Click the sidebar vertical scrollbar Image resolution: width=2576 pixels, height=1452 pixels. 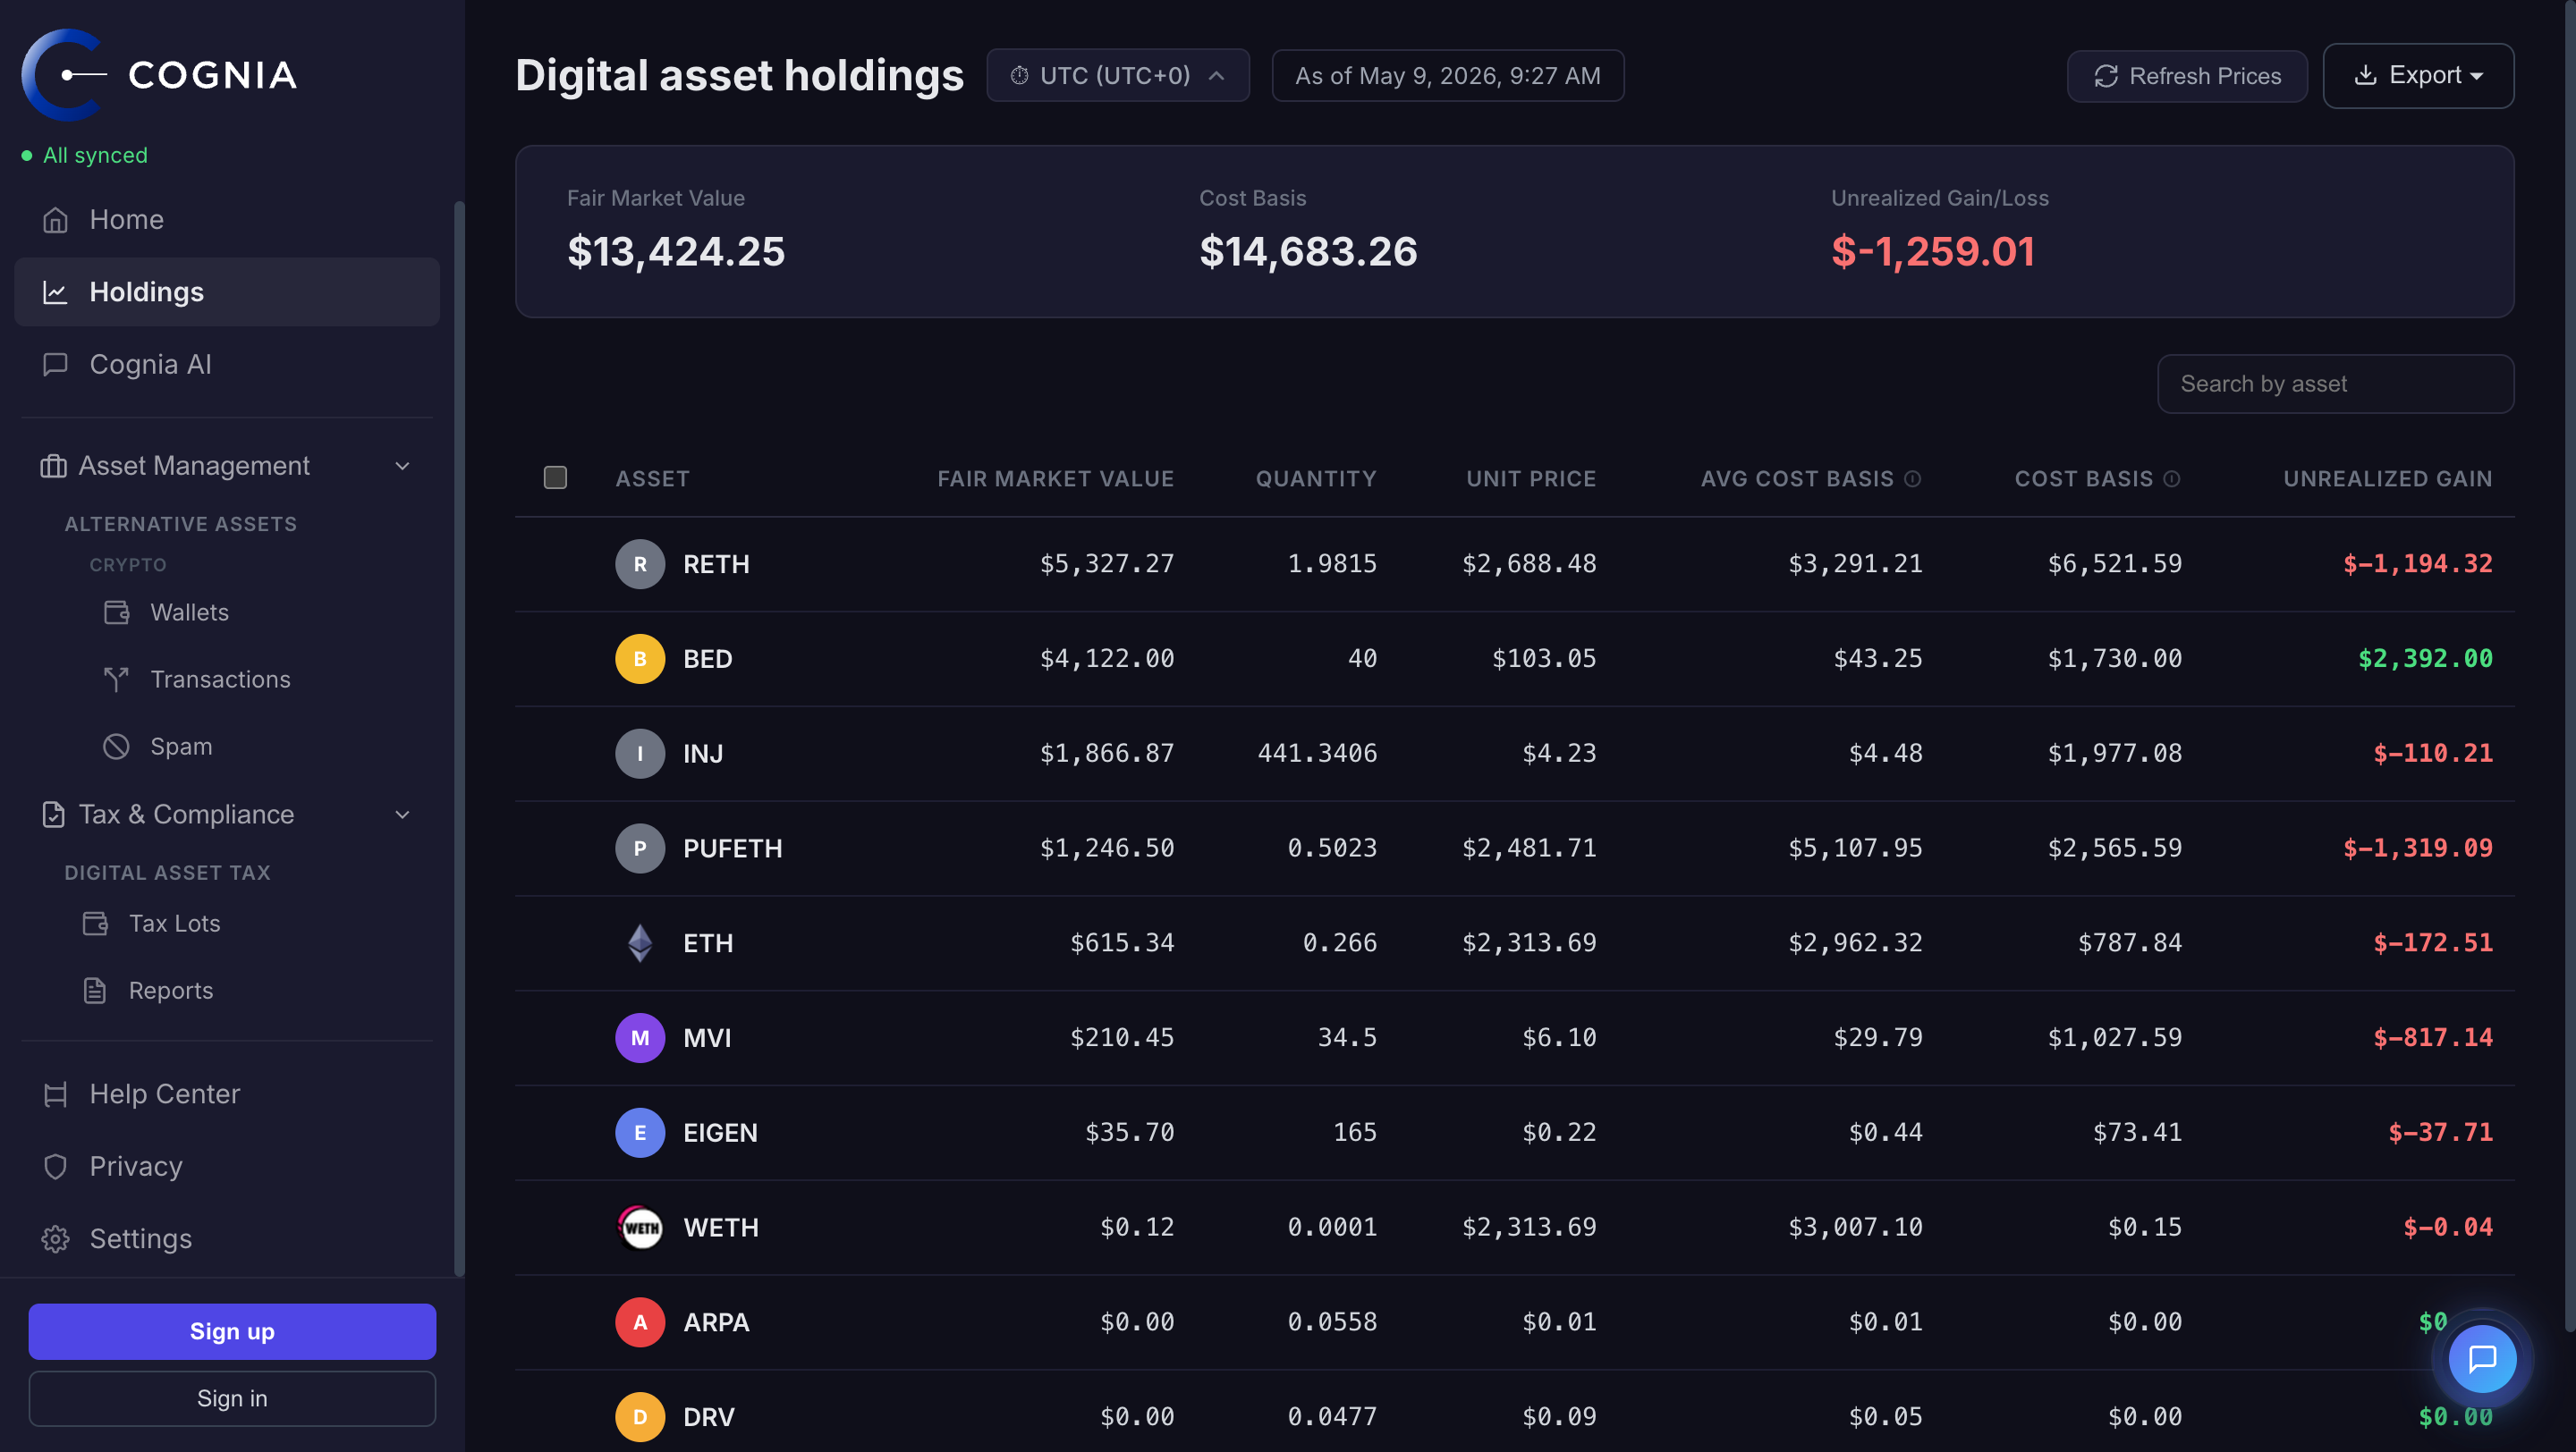point(459,739)
